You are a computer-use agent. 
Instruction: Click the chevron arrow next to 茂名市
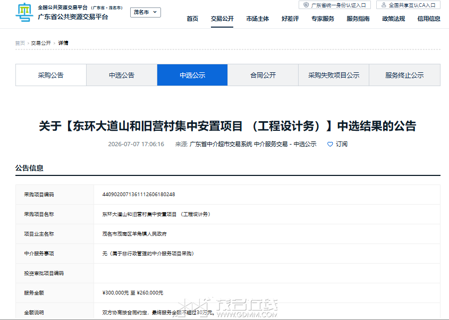[x=155, y=12]
